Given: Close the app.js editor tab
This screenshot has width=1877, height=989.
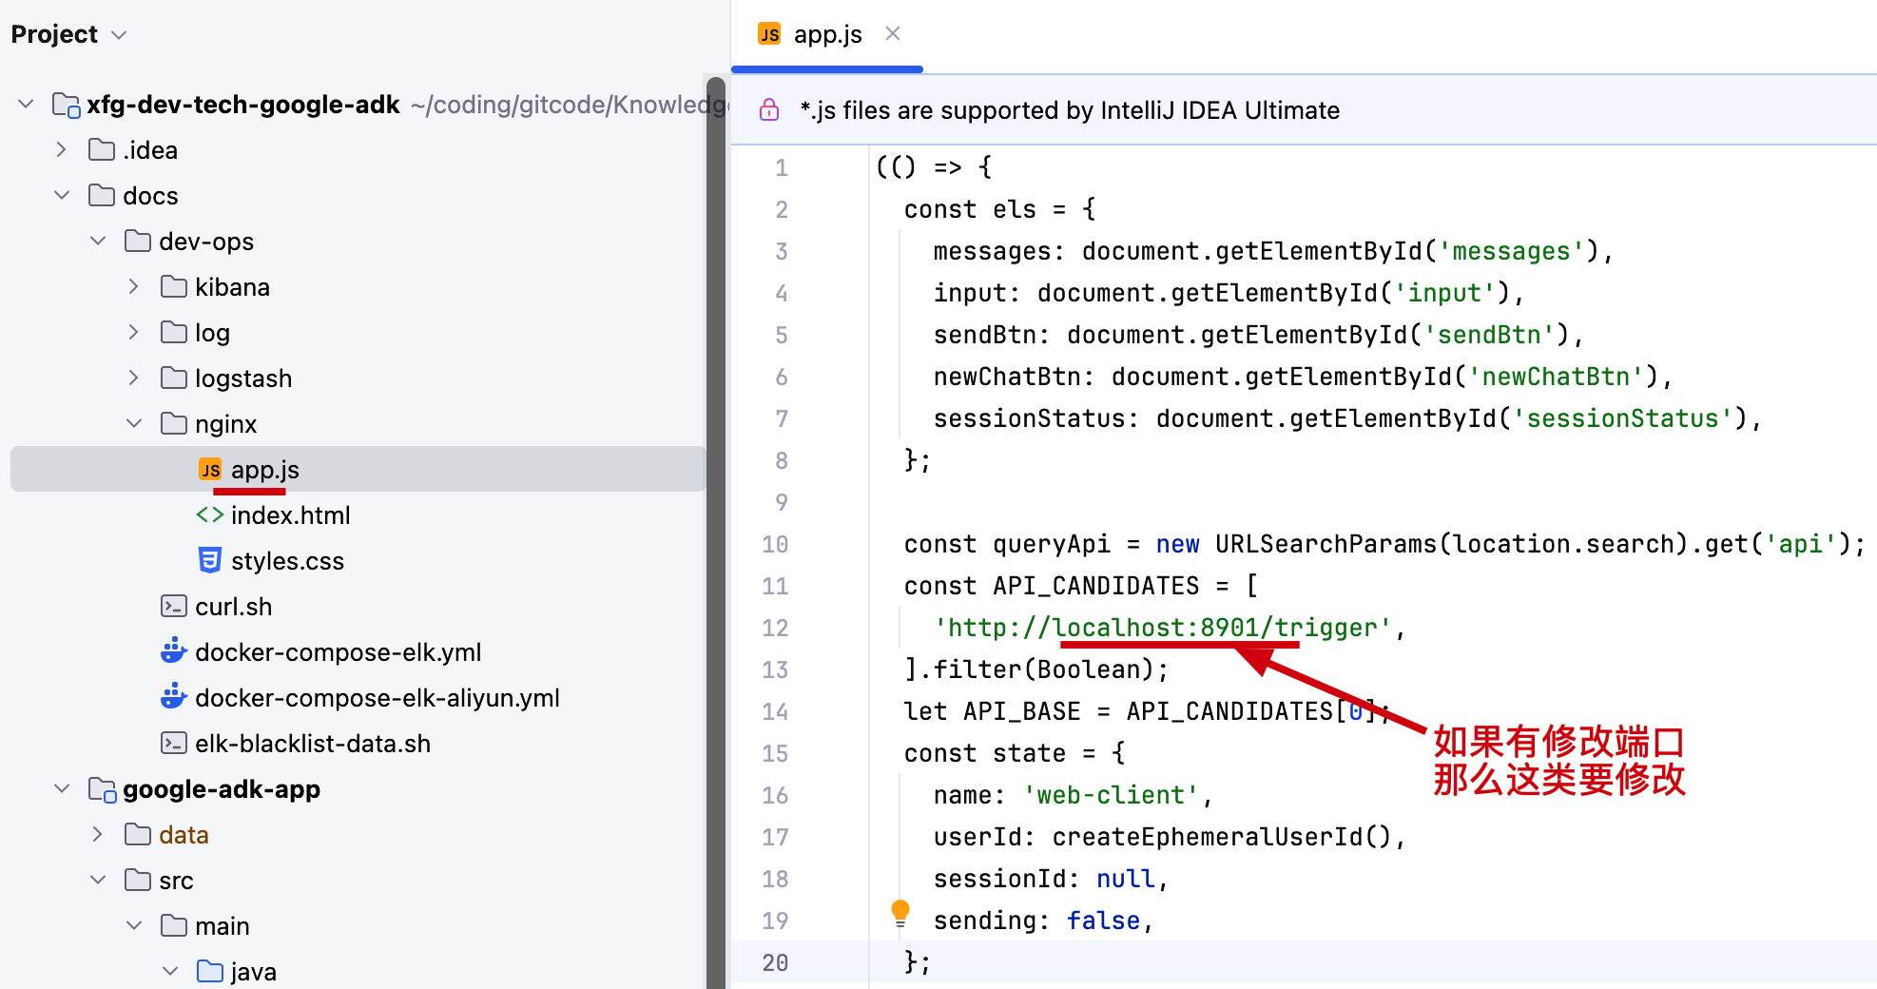Looking at the screenshot, I should coord(892,34).
